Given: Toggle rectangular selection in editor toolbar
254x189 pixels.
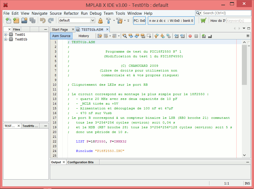Looking at the screenshot, I should pyautogui.click(x=149, y=36).
